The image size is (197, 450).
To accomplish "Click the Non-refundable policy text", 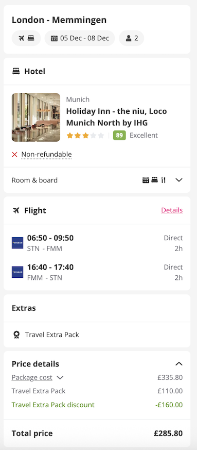I will click(46, 155).
